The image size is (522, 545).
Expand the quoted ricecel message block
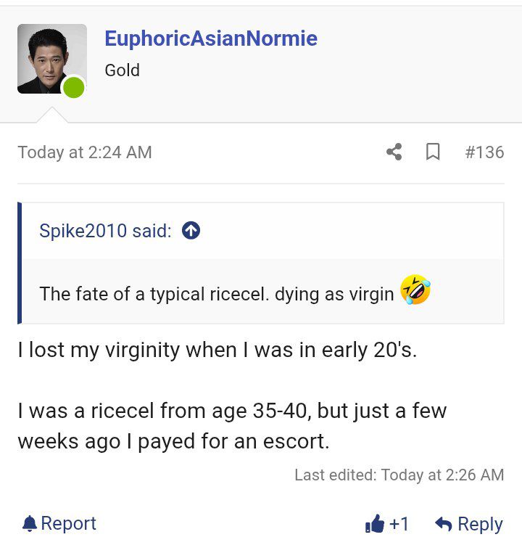(x=217, y=293)
